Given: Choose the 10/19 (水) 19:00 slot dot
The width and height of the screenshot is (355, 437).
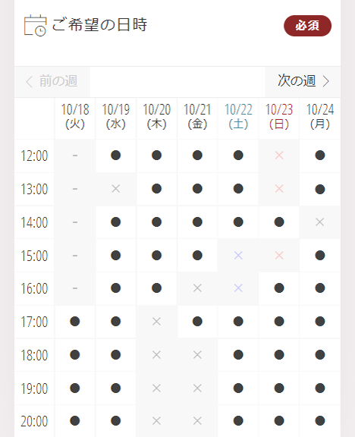Looking at the screenshot, I should pos(115,388).
